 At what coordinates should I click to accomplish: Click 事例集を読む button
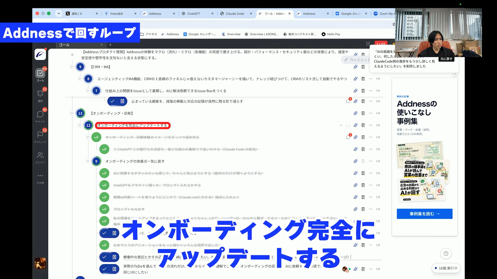[x=425, y=214]
